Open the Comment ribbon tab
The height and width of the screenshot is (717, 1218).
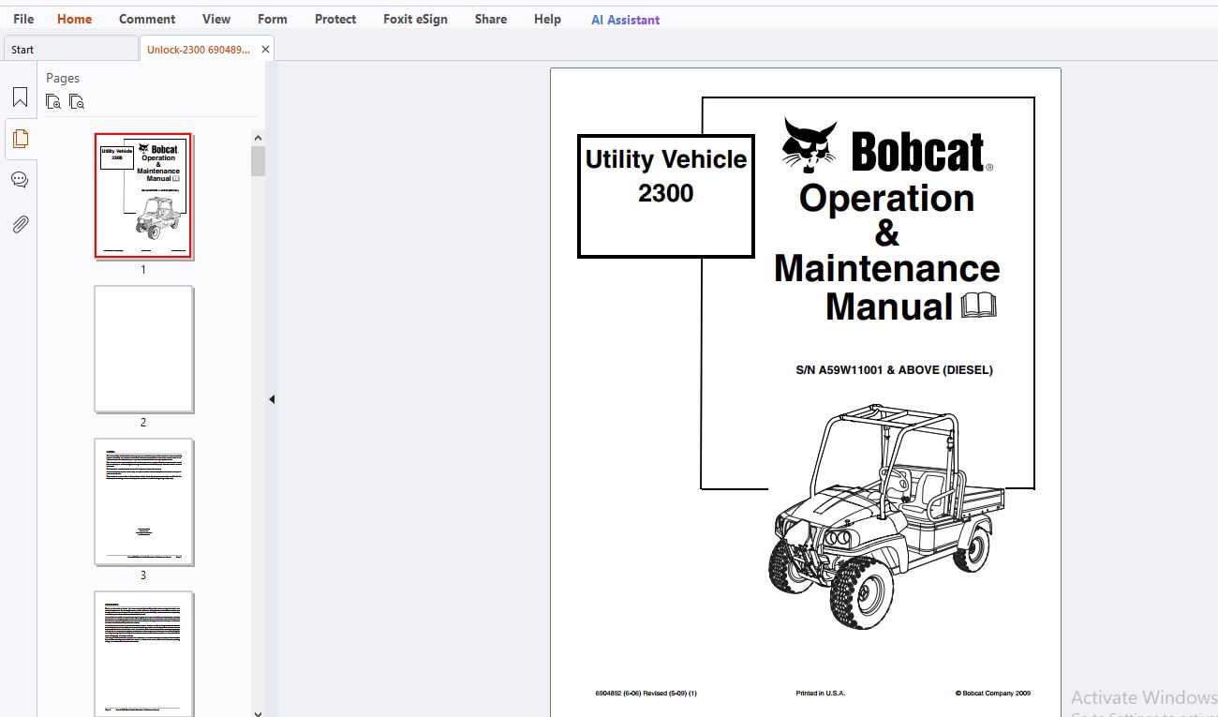[x=147, y=19]
